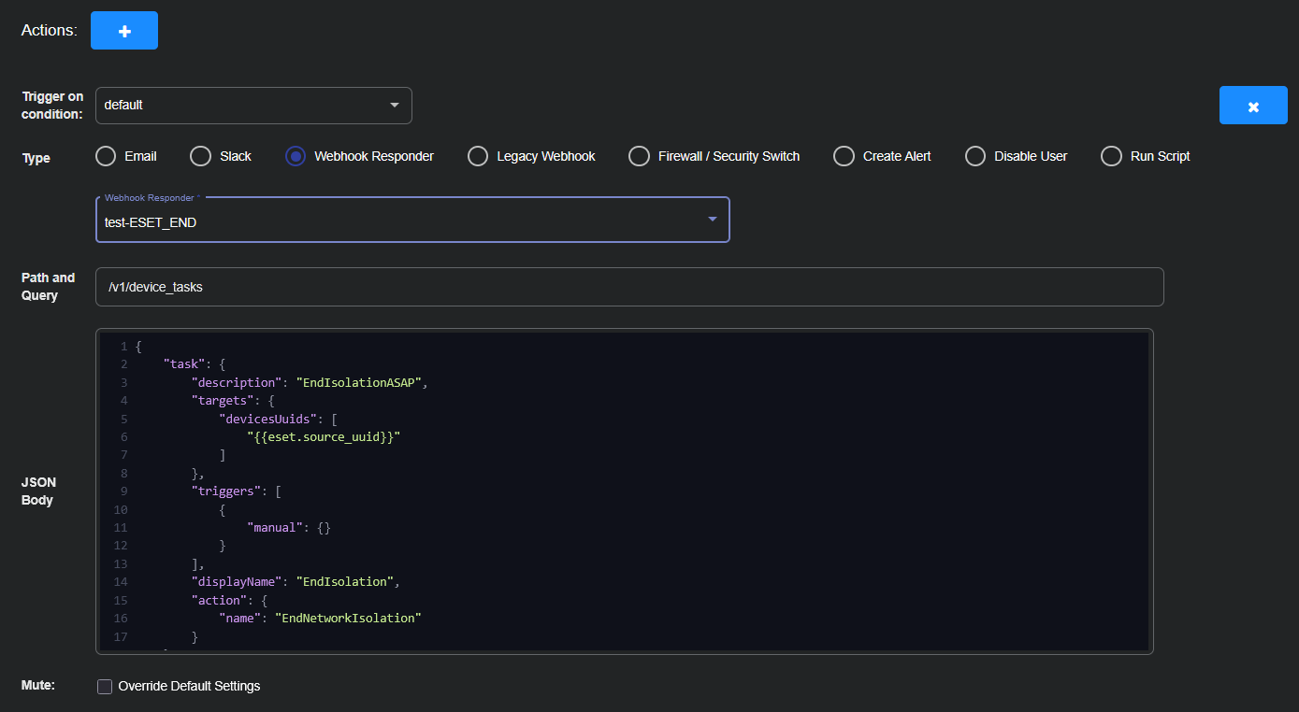Click the caret arrow of the default dropdown
The height and width of the screenshot is (712, 1299).
point(394,105)
